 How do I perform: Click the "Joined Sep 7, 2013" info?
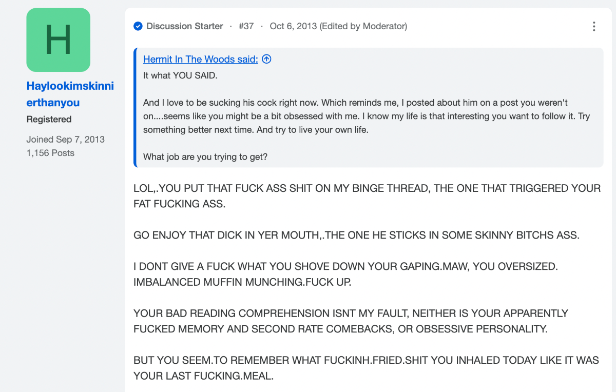coord(65,140)
